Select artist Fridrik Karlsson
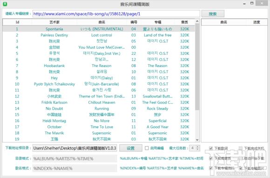This screenshot has width=270, height=178. (x=54, y=102)
